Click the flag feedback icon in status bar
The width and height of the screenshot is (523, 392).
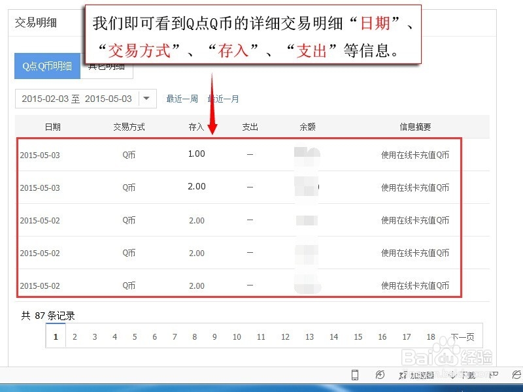click(494, 374)
